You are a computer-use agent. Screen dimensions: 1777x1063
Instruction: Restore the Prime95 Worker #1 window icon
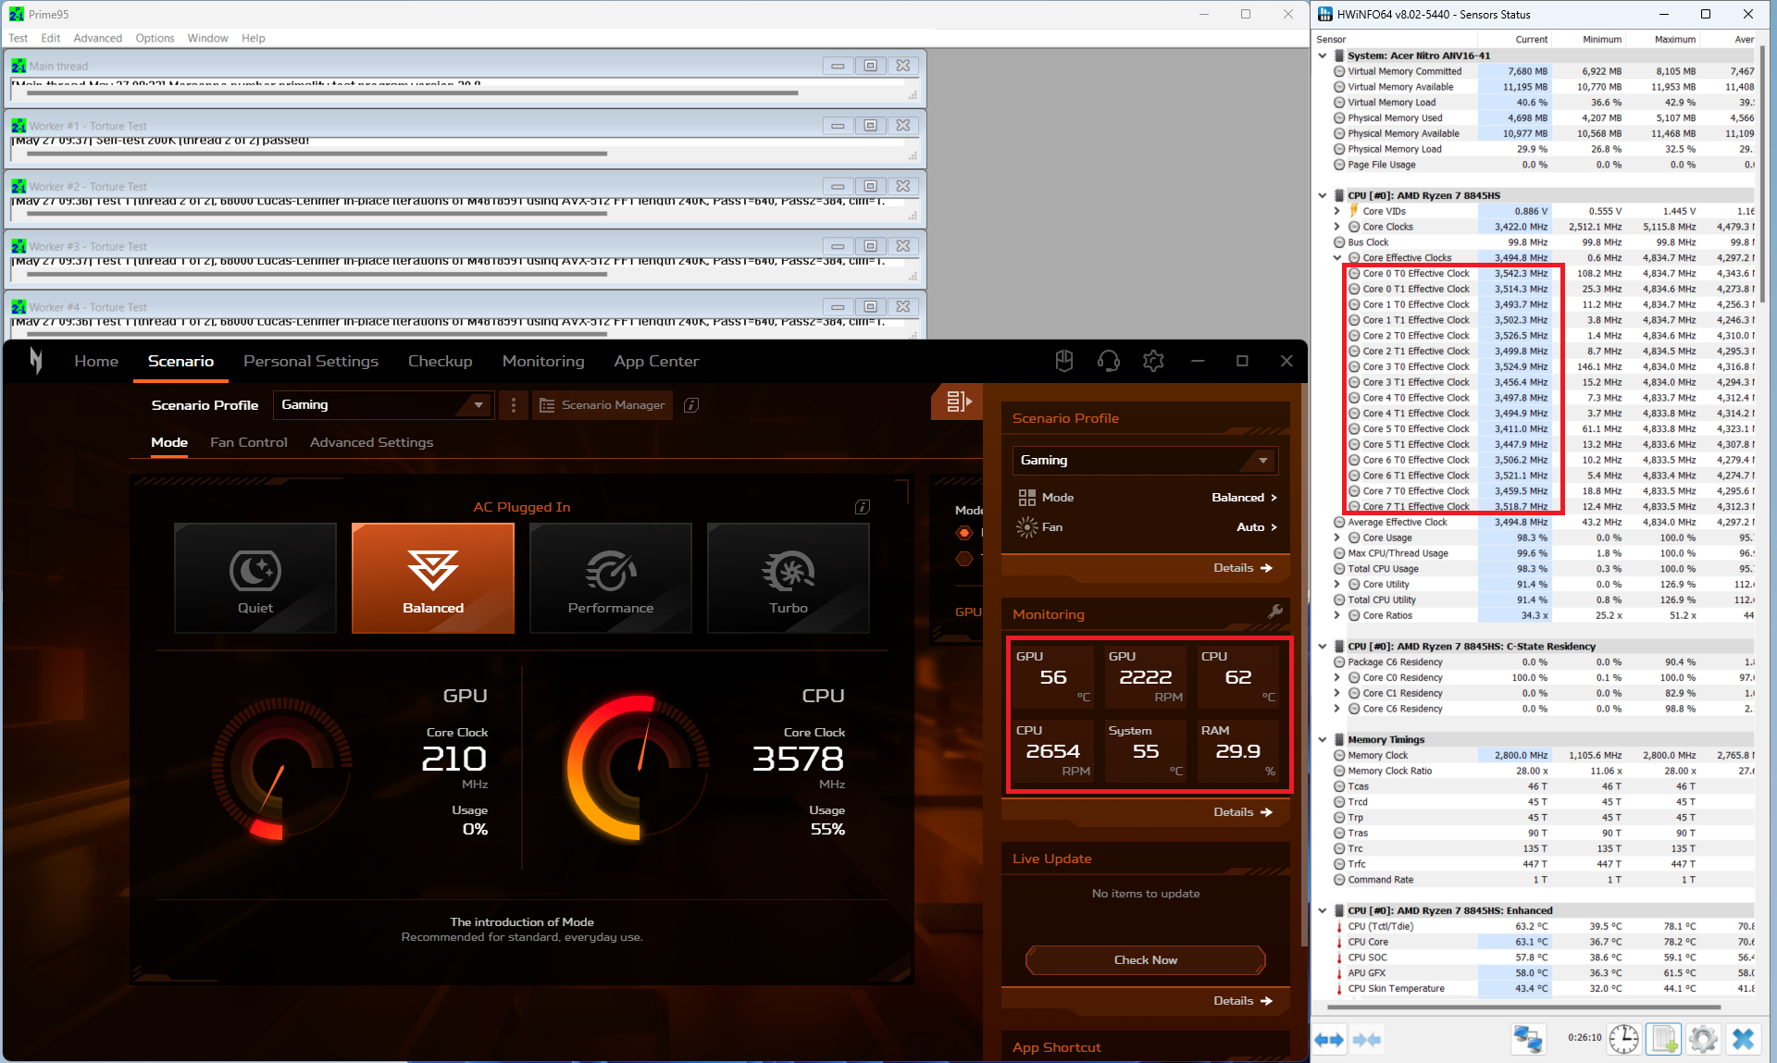[x=870, y=126]
